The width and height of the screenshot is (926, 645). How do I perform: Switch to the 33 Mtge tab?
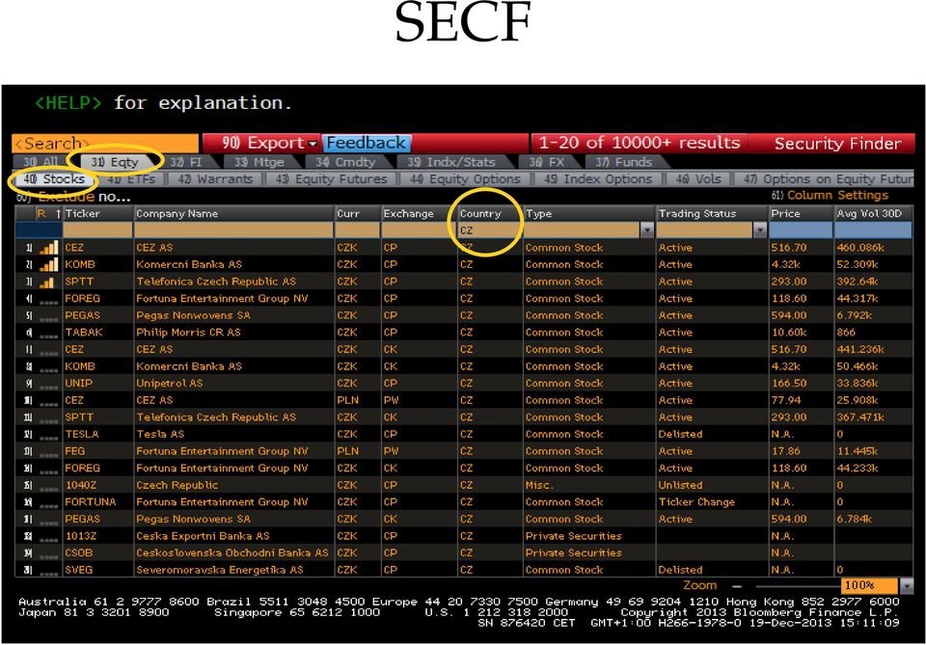(x=259, y=162)
